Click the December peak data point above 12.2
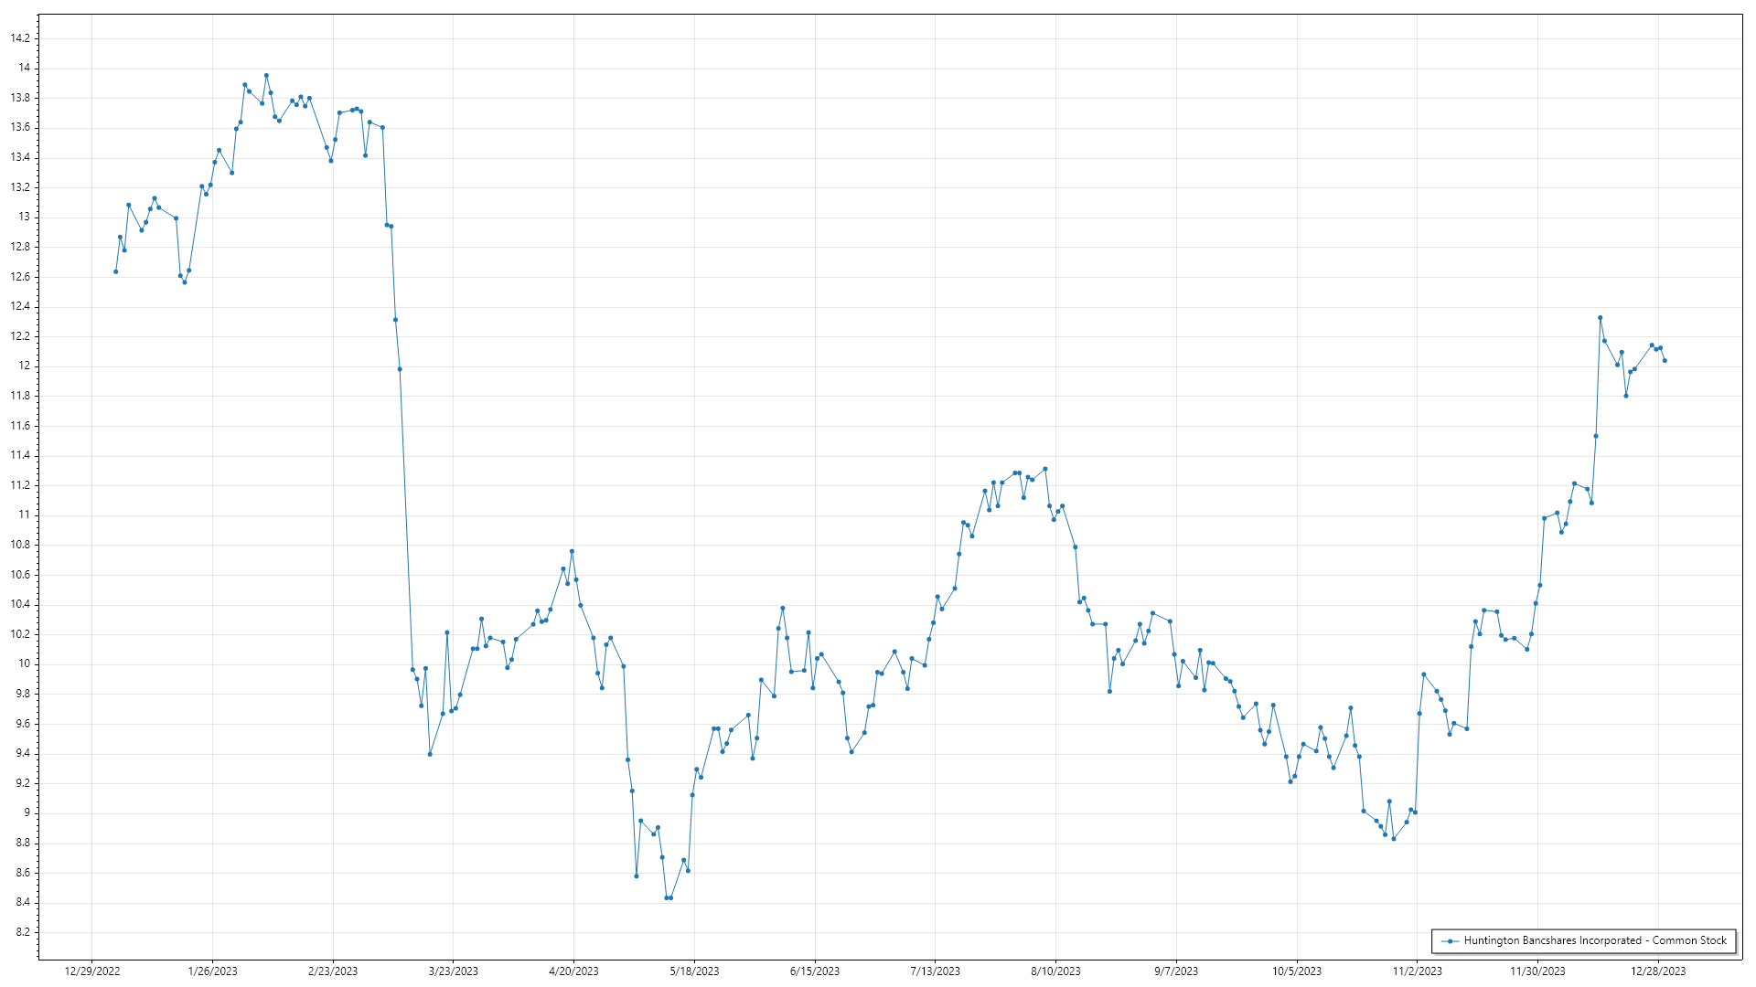Image resolution: width=1756 pixels, height=987 pixels. (1600, 318)
